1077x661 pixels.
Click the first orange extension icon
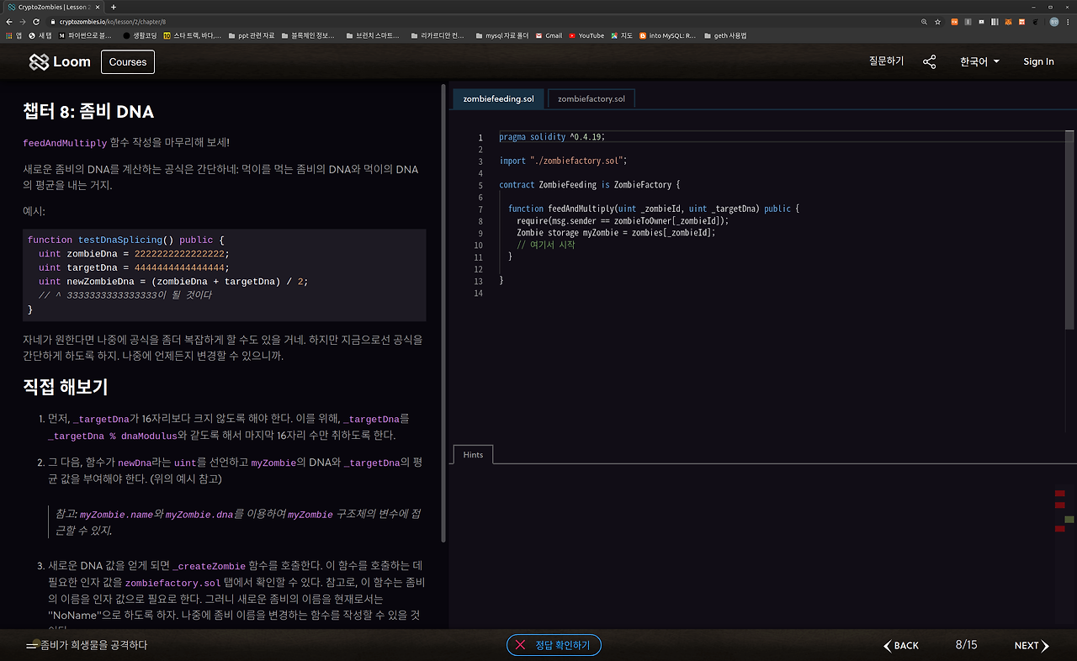(x=955, y=21)
